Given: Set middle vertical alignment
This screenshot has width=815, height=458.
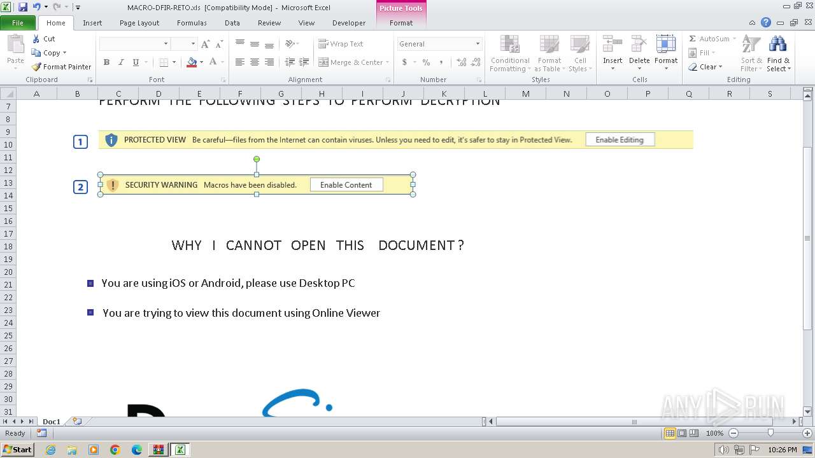Looking at the screenshot, I should point(255,44).
